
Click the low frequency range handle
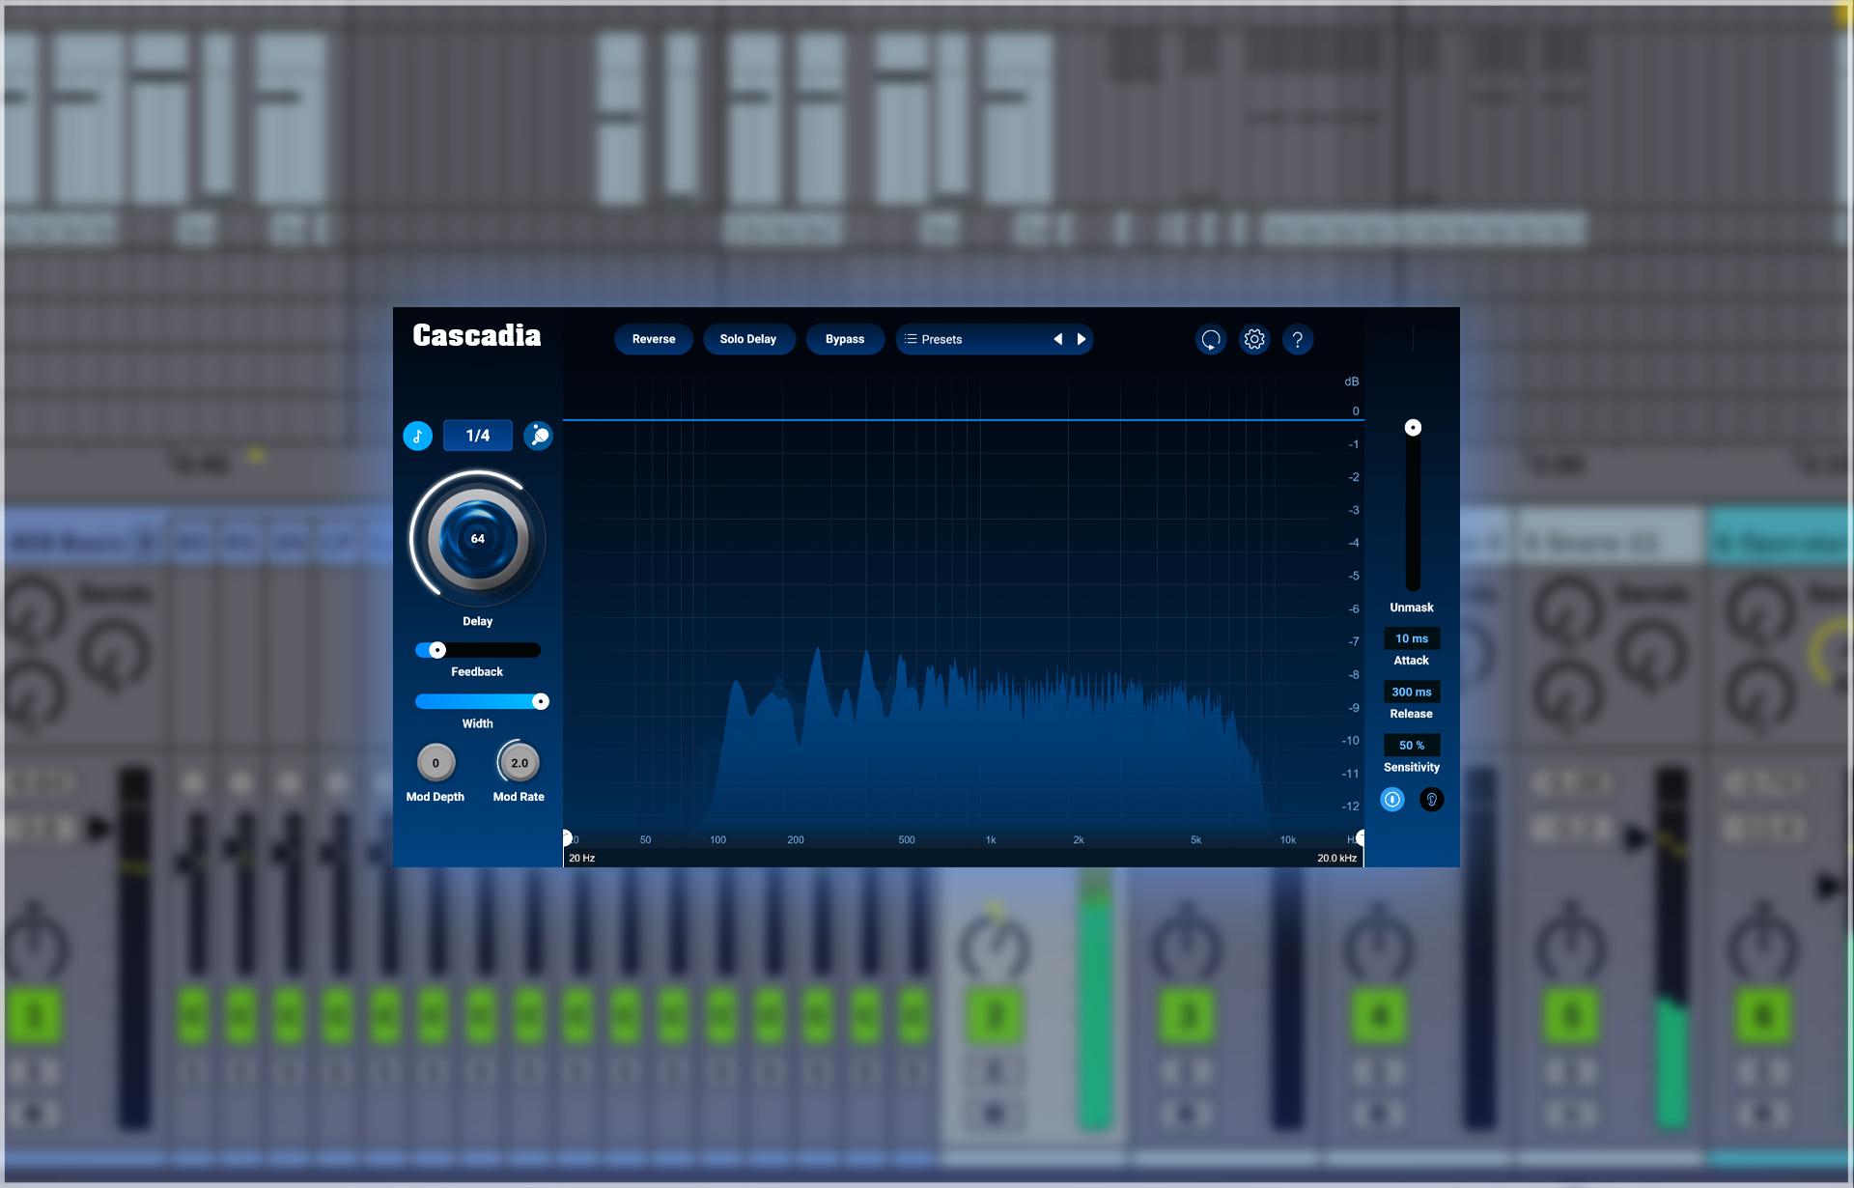567,837
